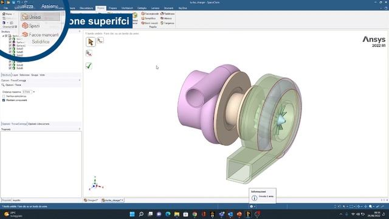
Task: Click the Undo arrow in title bar
Action: (19, 2)
